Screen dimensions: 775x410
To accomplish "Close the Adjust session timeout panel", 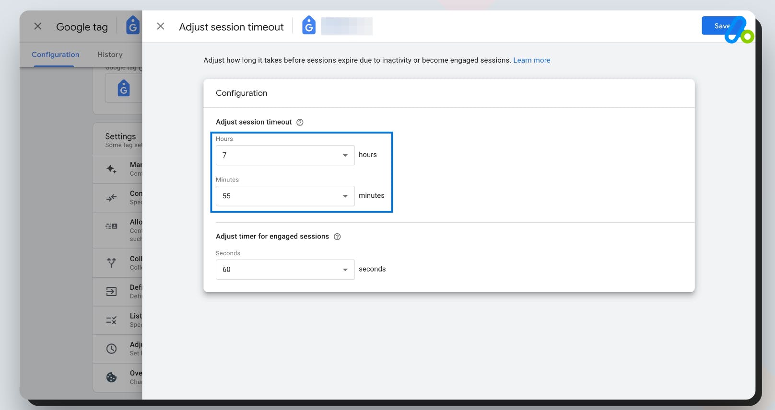I will [161, 26].
